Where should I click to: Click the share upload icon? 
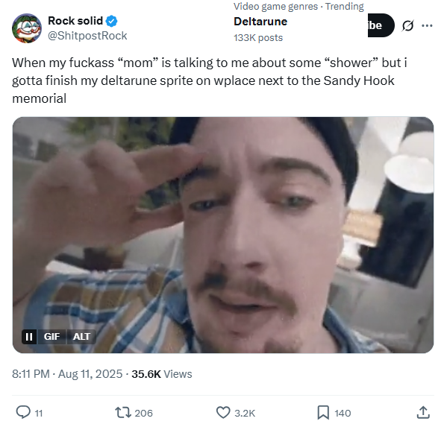(x=423, y=413)
